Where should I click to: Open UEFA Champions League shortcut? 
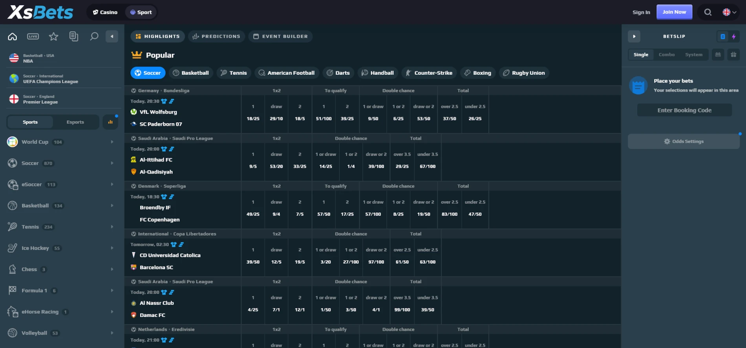[63, 79]
